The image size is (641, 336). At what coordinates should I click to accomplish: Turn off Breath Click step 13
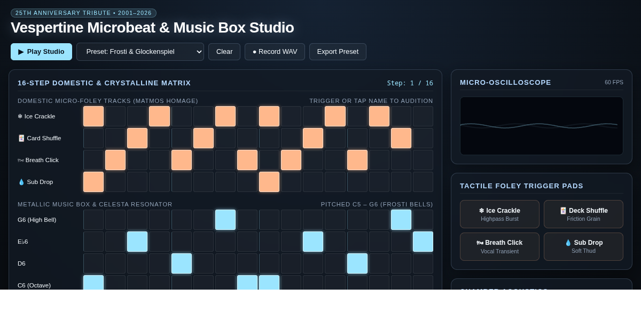(357, 160)
